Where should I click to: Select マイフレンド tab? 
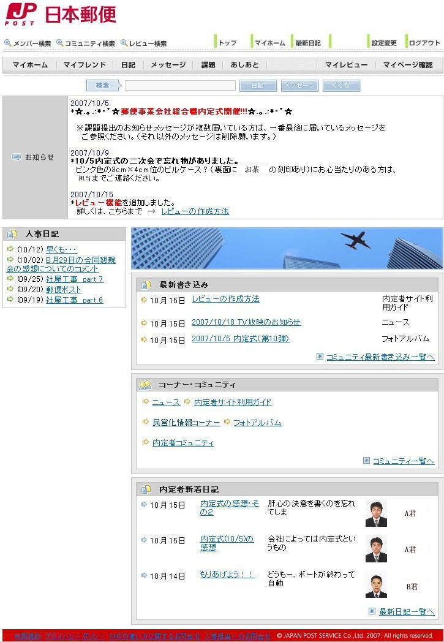click(x=85, y=65)
